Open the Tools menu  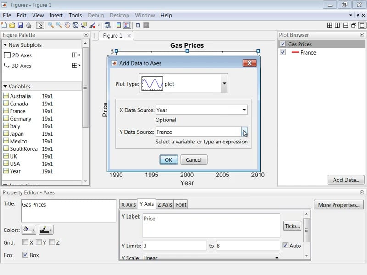tap(75, 15)
